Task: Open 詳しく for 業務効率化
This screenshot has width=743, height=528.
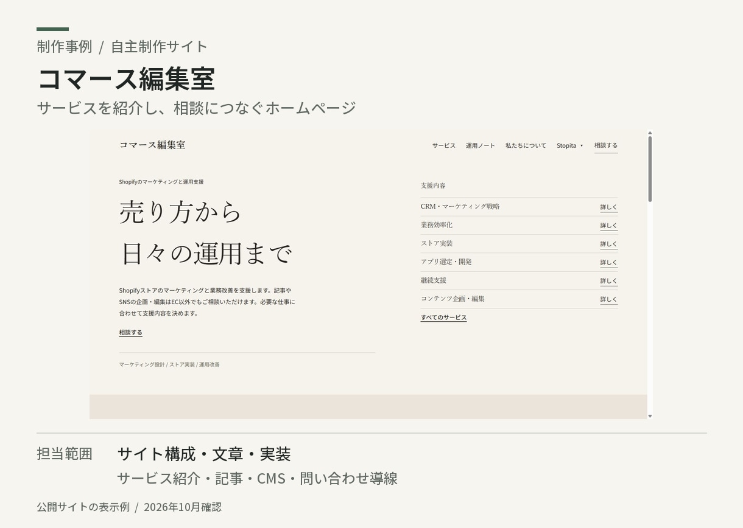Action: click(x=608, y=226)
